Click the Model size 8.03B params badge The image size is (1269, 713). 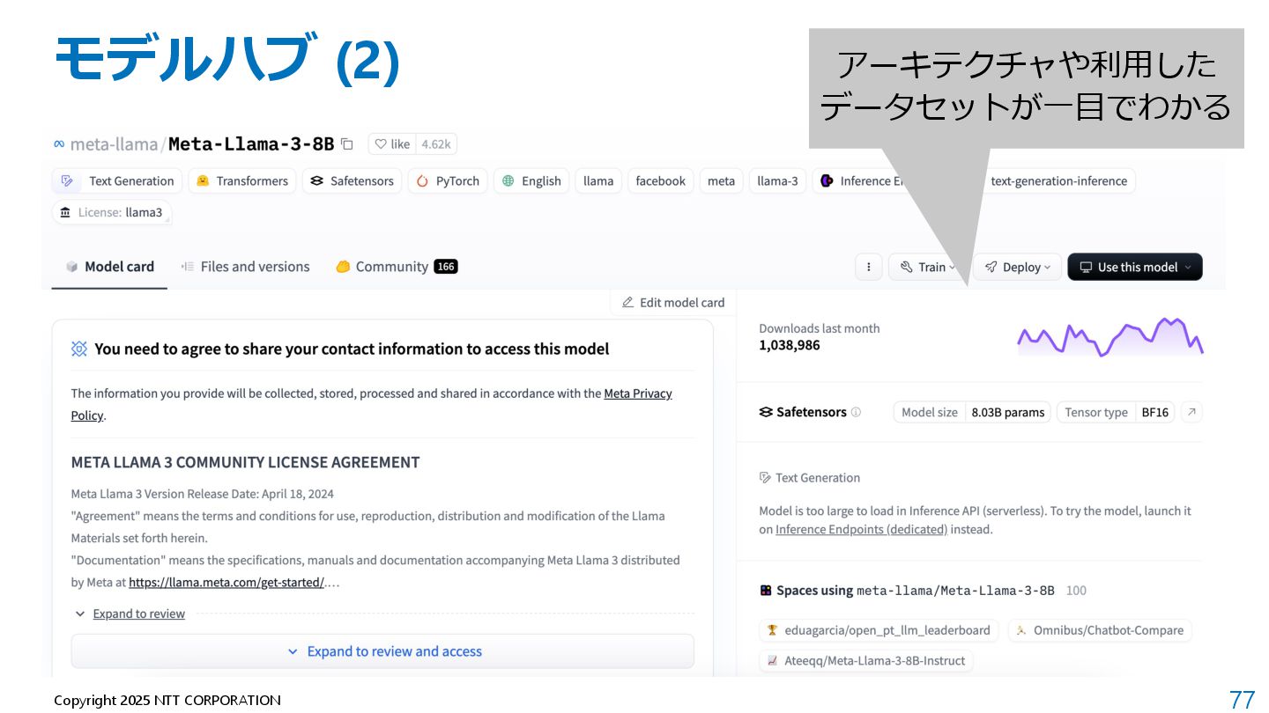click(x=972, y=412)
